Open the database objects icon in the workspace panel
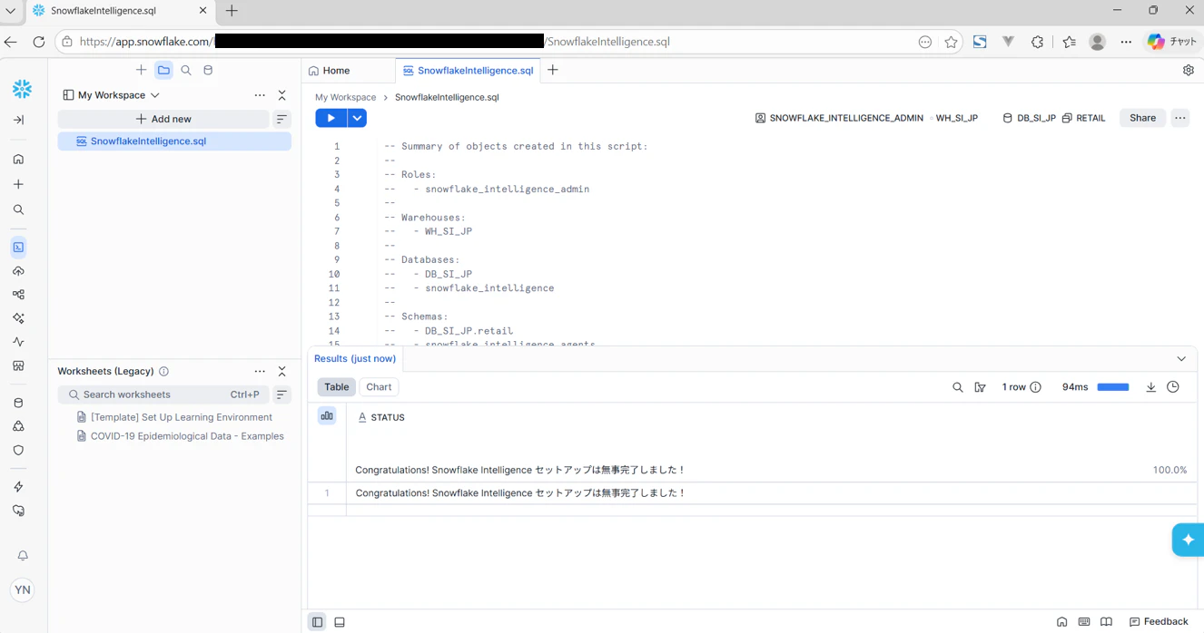 click(x=208, y=70)
